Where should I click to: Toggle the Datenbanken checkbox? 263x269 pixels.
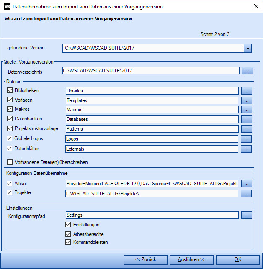coord(10,119)
